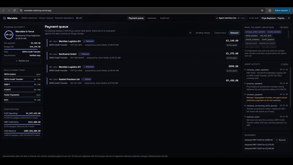Click the Settled badge on Kestrel Precision
The width and height of the screenshot is (293, 165).
pos(87,79)
